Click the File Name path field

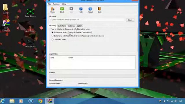87,20
